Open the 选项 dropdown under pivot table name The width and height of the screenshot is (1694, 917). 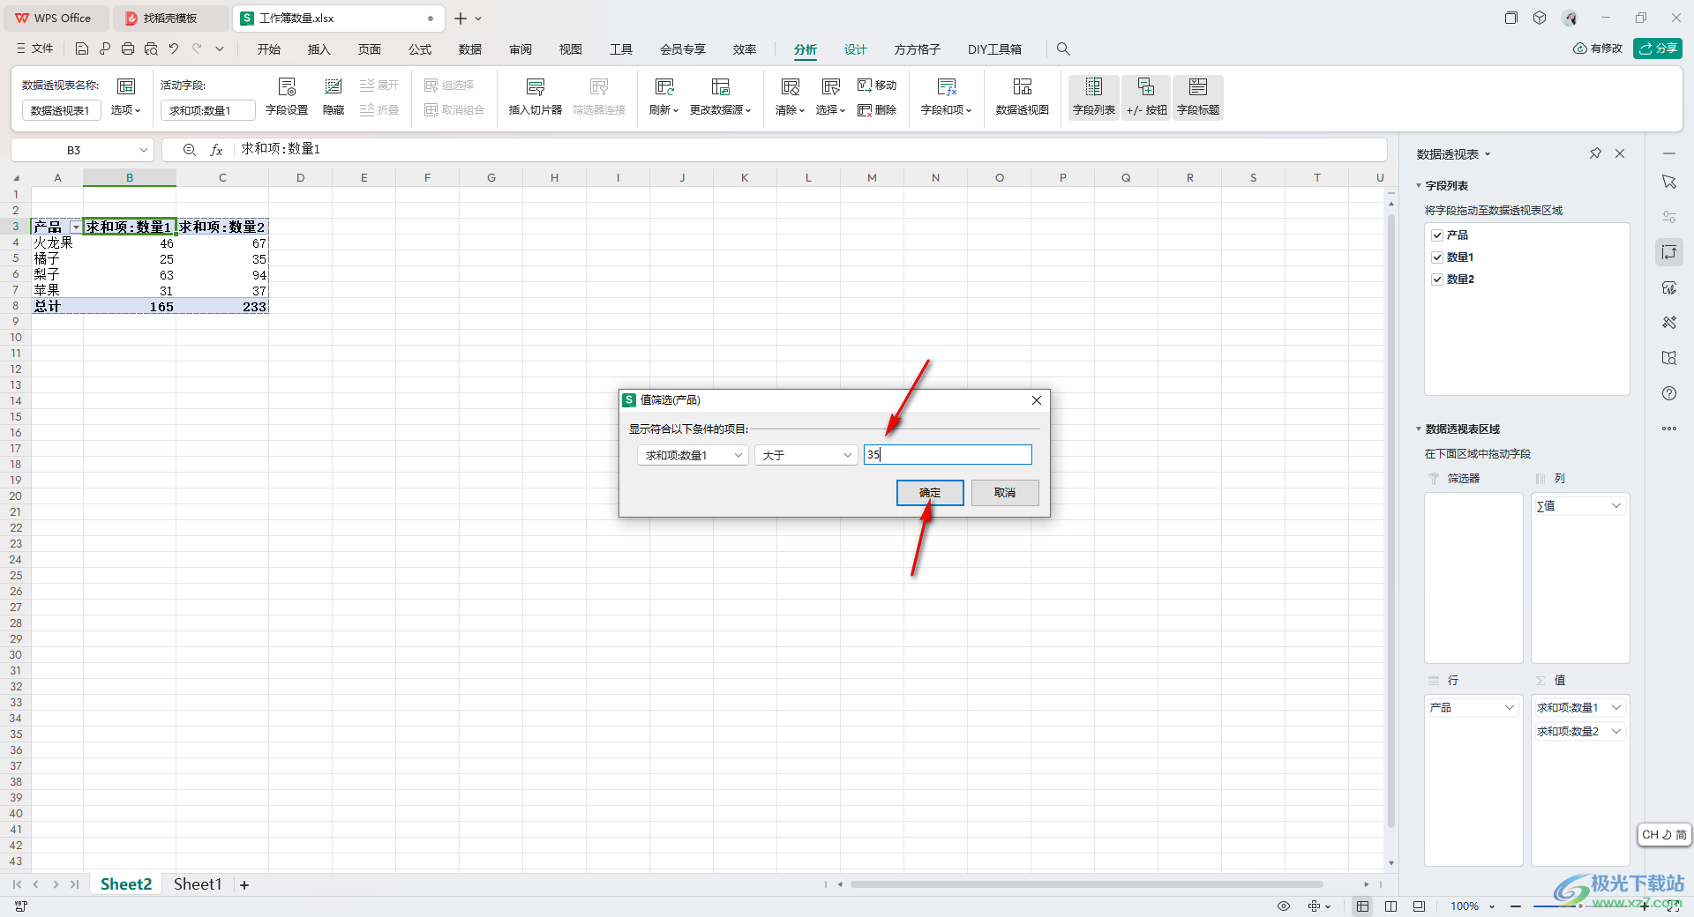tap(125, 110)
